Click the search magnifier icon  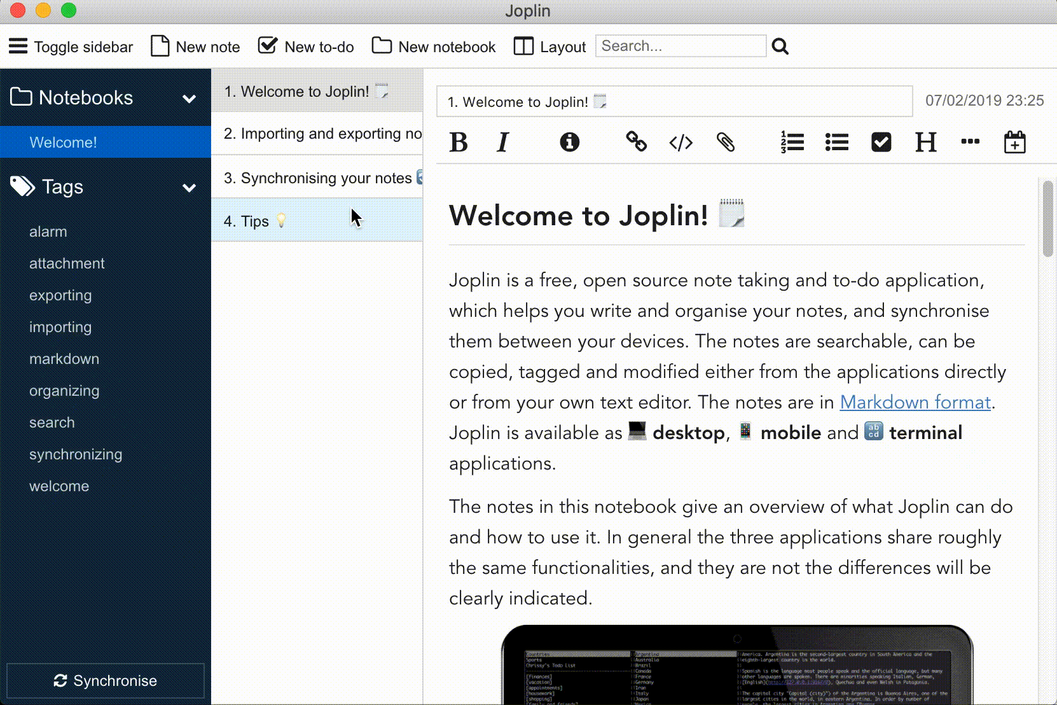click(780, 46)
